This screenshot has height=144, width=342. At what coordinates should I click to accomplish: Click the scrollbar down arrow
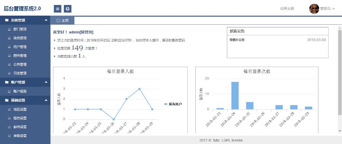[x=340, y=131]
